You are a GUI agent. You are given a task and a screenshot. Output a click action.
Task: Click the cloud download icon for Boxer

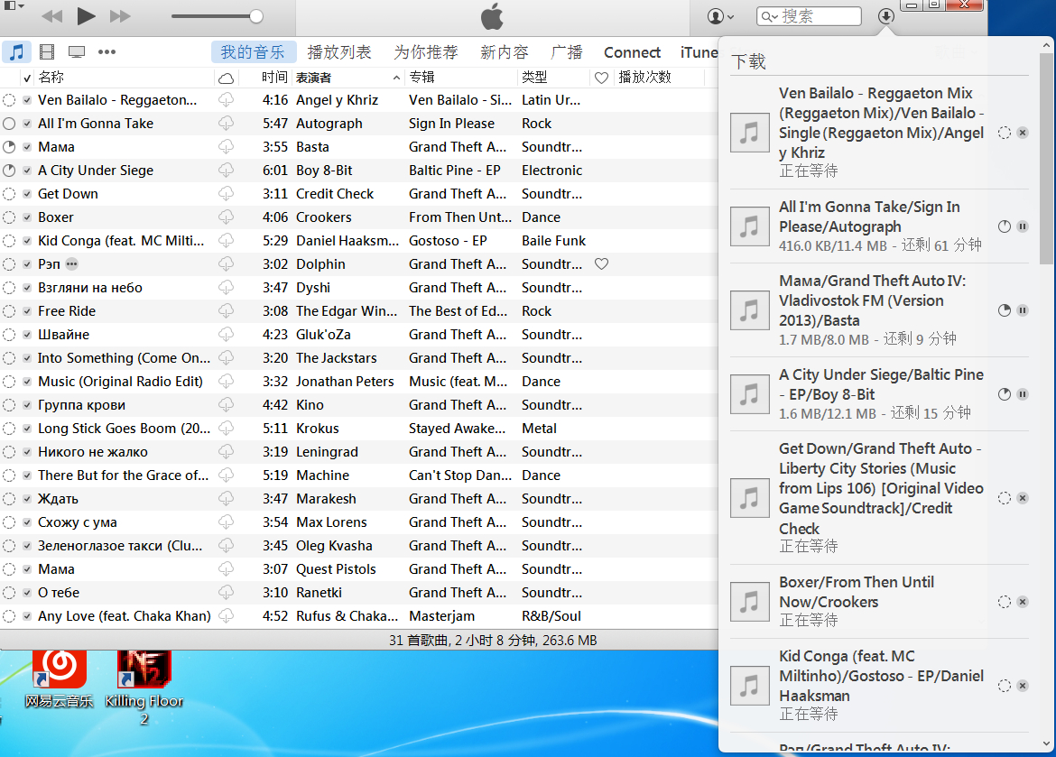coord(226,217)
